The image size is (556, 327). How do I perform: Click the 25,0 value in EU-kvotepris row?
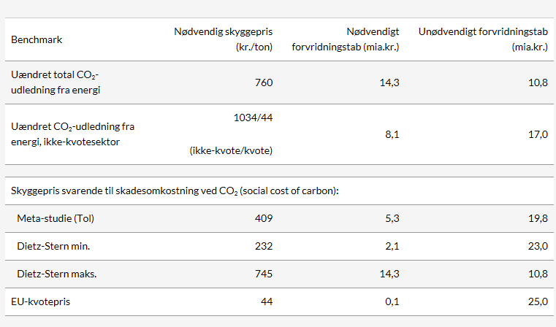coord(538,301)
